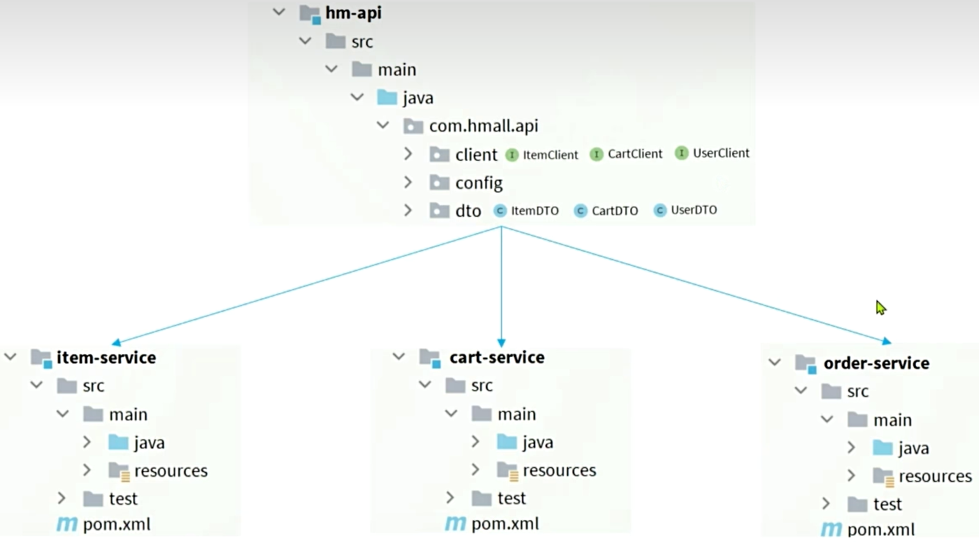Viewport: 979px width, 543px height.
Task: Select the com.hmall.api package
Action: tap(484, 126)
